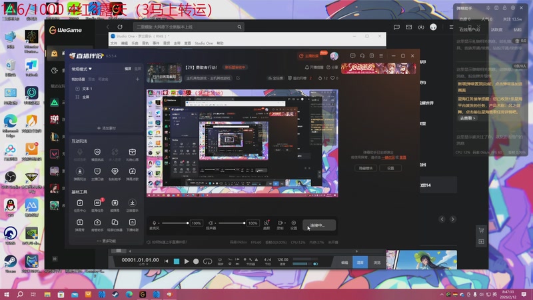
Task: Switch to the 浏览 tab in Studio One
Action: [x=377, y=263]
